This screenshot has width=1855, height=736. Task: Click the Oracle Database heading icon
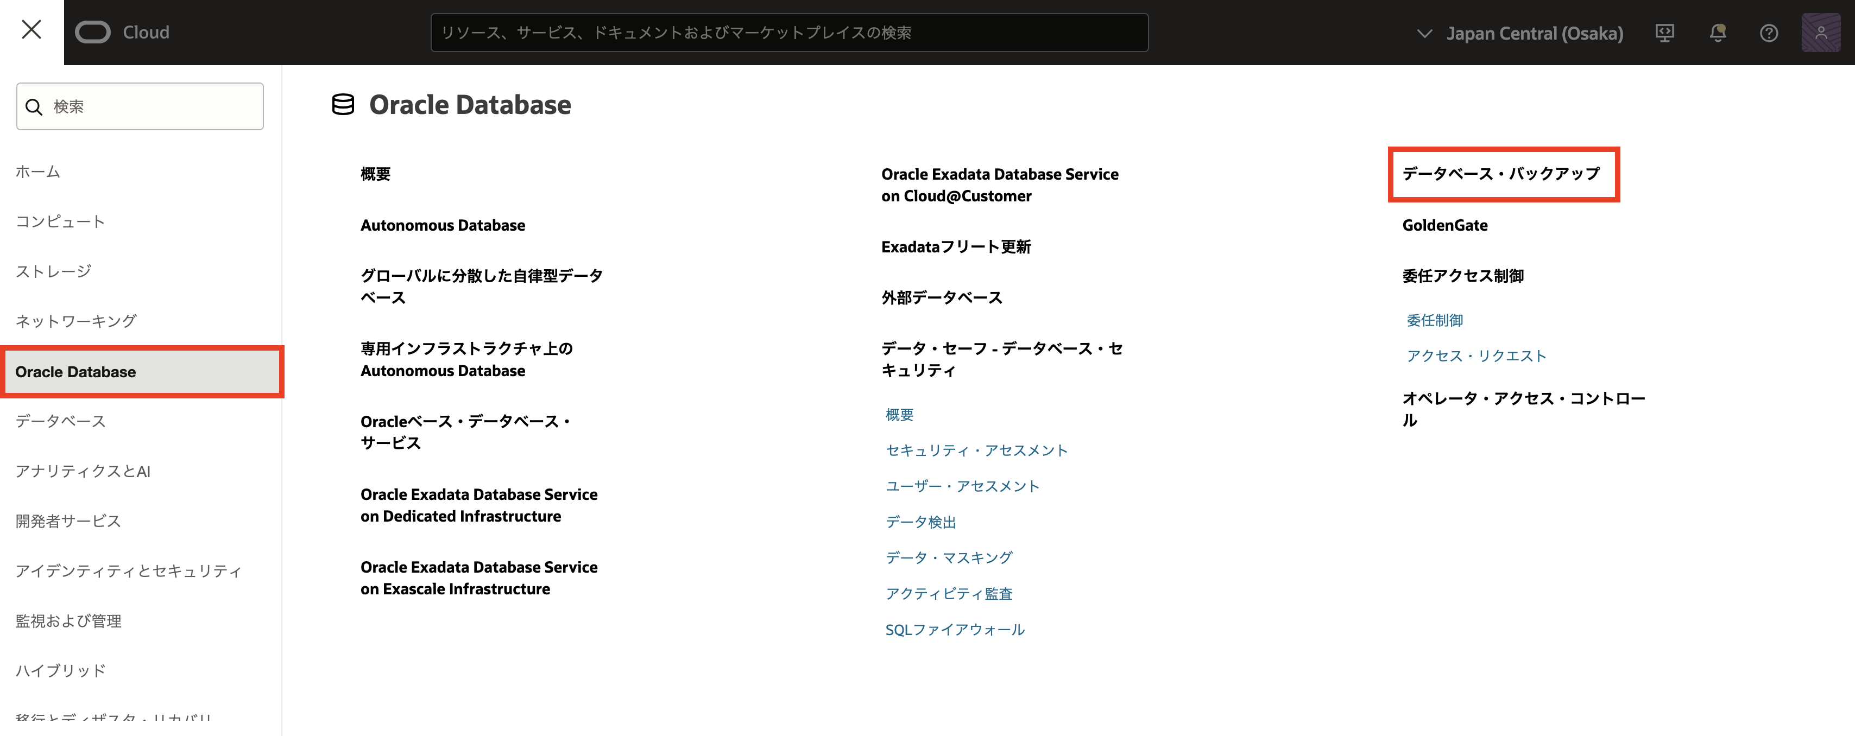click(343, 105)
